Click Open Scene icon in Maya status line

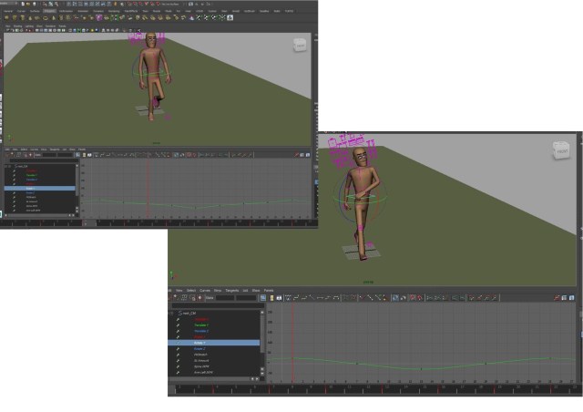click(x=28, y=4)
